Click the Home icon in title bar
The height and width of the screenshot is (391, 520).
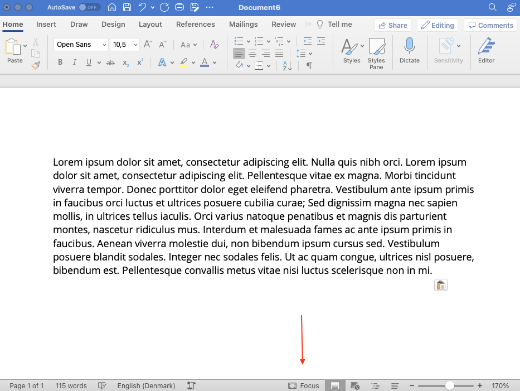pos(112,7)
